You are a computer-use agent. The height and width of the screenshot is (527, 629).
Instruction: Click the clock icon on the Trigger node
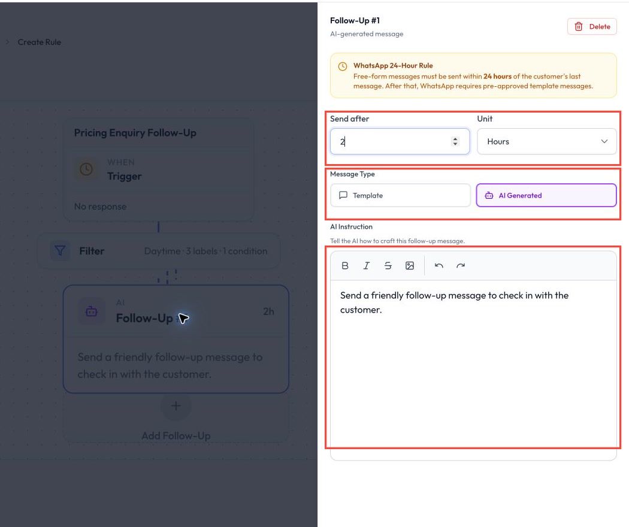click(x=86, y=169)
